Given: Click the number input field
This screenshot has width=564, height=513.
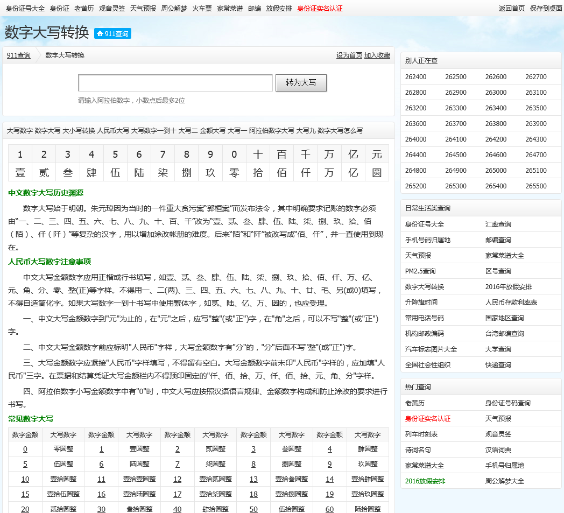Looking at the screenshot, I should tap(175, 83).
